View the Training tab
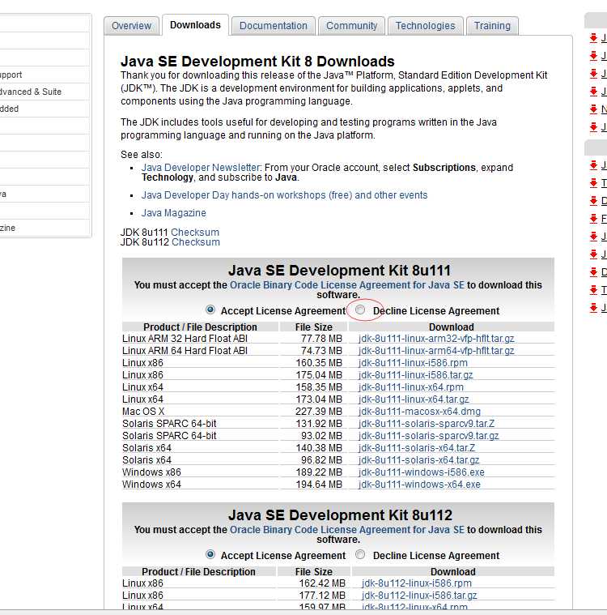 [492, 26]
